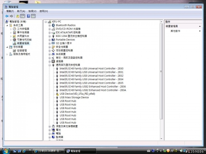
Task: Select 存放裝置 in the left tree
Action: (x=18, y=47)
